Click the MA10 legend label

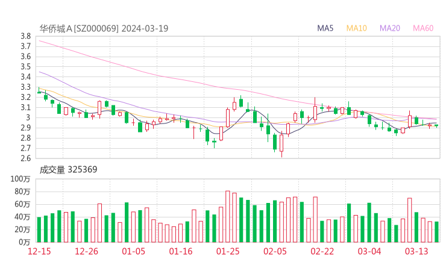tap(356, 28)
